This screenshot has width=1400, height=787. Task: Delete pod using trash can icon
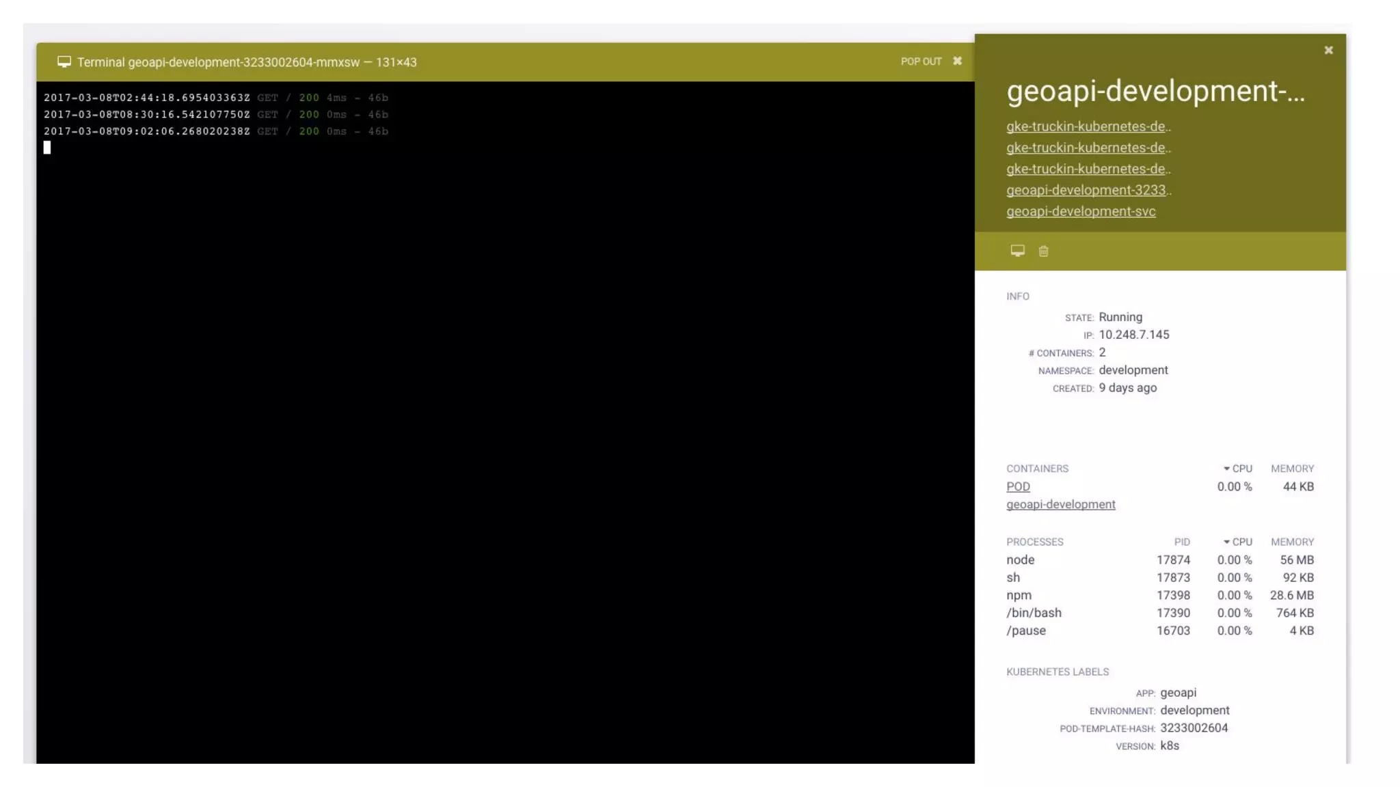[x=1043, y=251]
